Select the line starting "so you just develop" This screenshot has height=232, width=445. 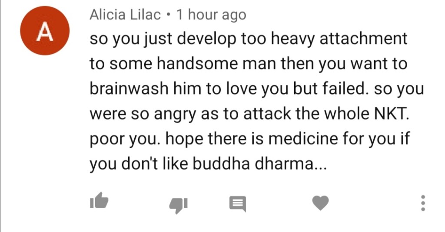click(x=249, y=39)
